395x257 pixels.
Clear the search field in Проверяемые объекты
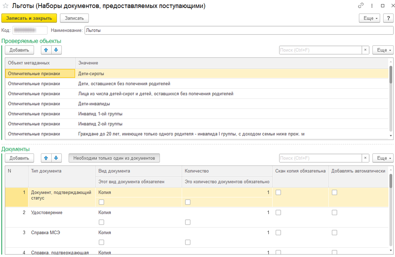tap(365, 50)
